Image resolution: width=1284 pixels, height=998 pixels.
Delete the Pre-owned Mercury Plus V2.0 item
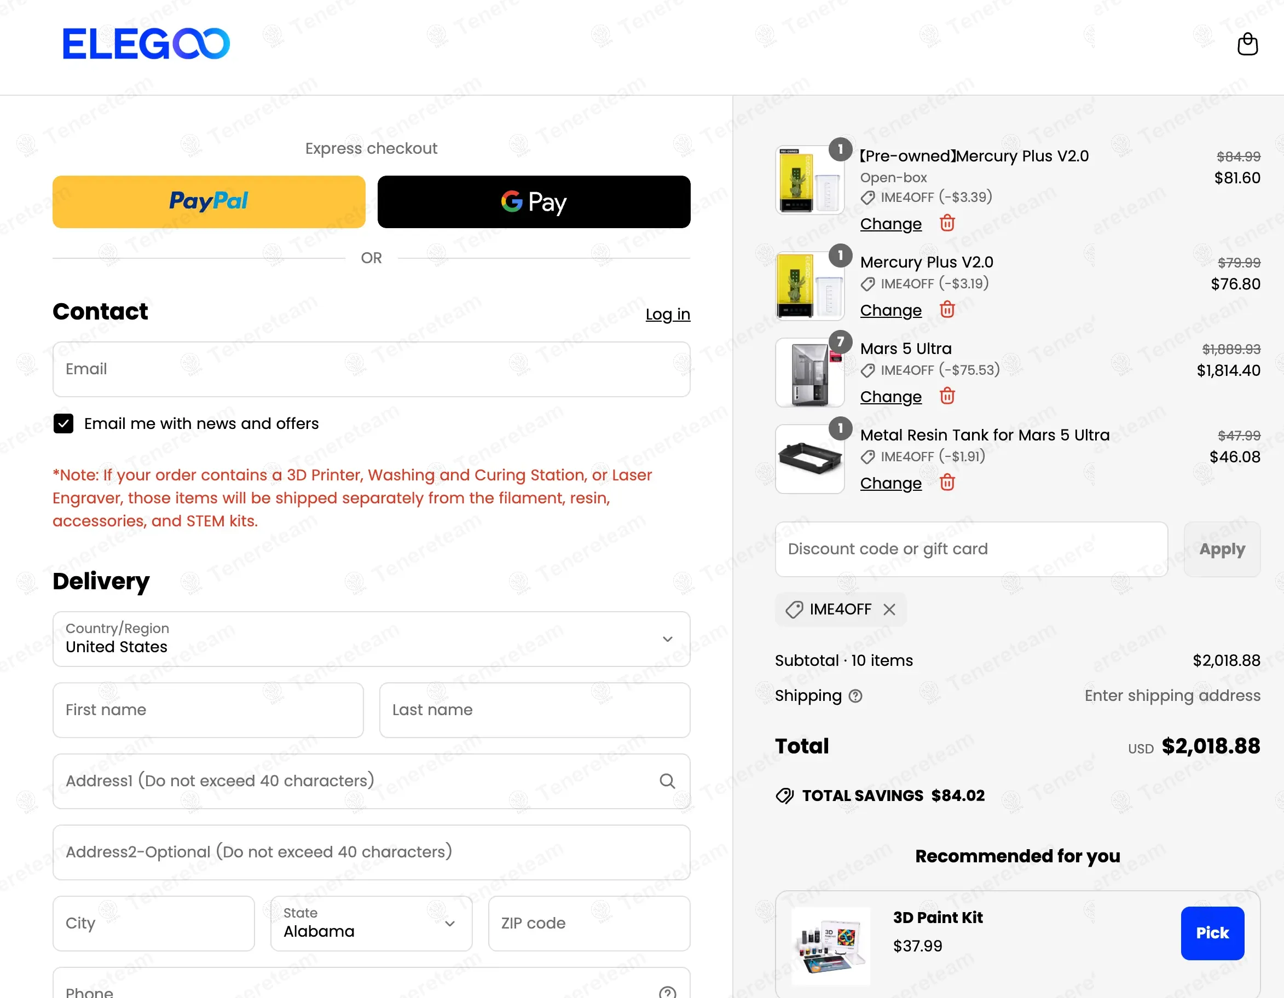pos(946,223)
